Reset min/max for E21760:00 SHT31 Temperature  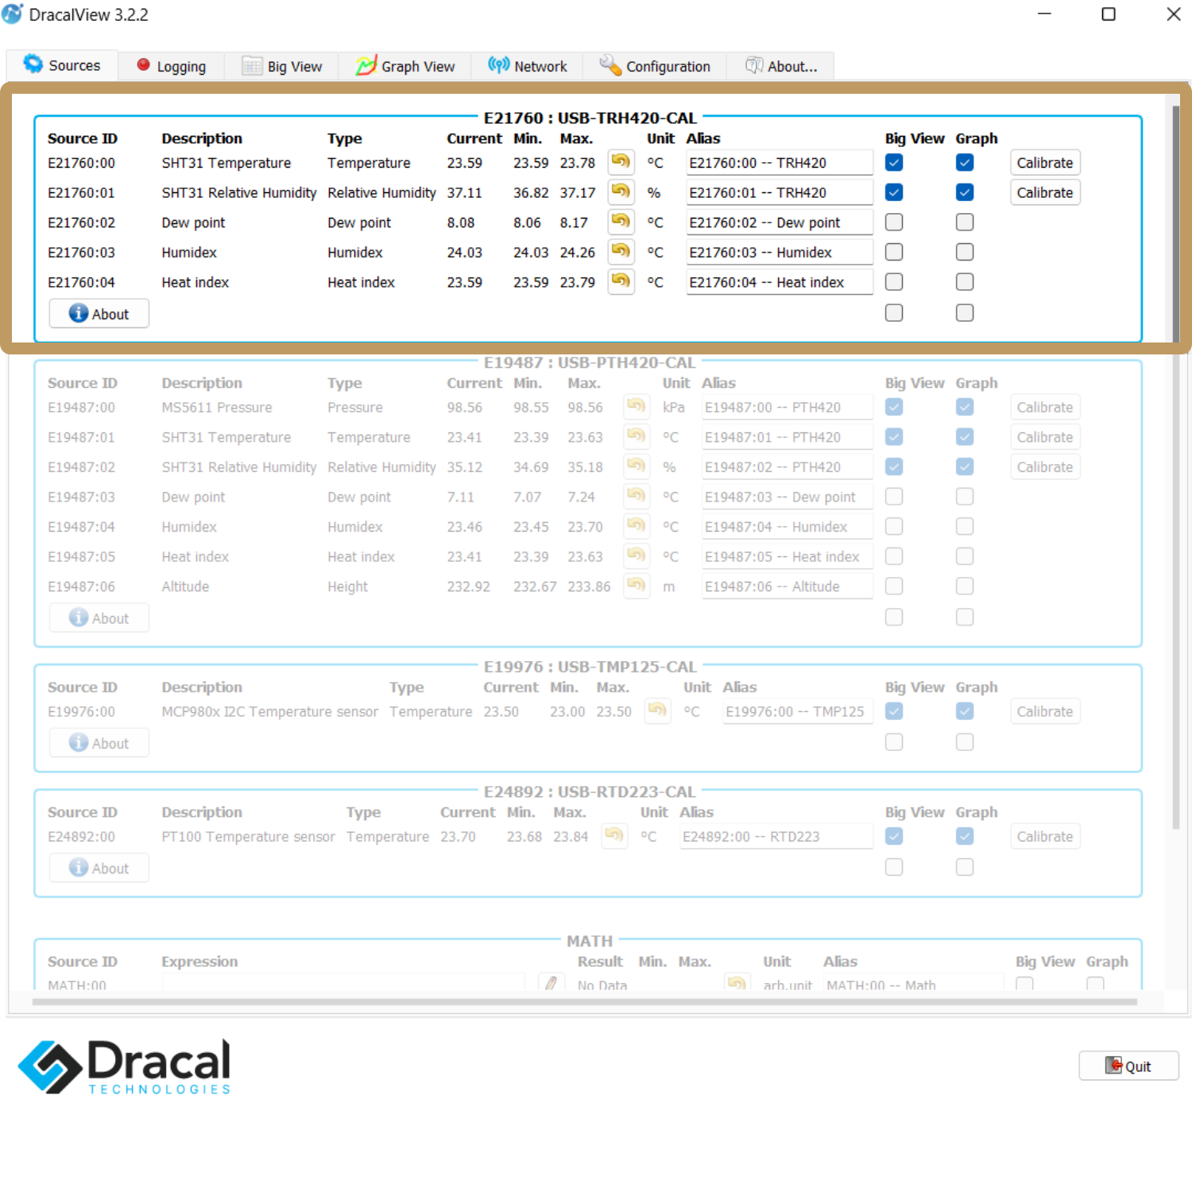tap(621, 162)
